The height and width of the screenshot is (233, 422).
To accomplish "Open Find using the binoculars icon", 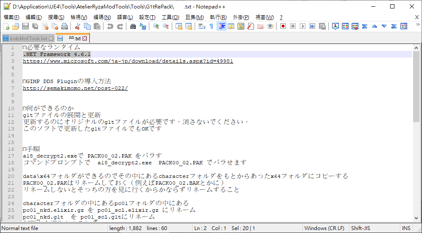I will pos(133,26).
